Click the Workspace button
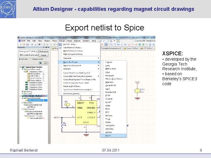The height and width of the screenshot is (158, 211). (x=43, y=51)
